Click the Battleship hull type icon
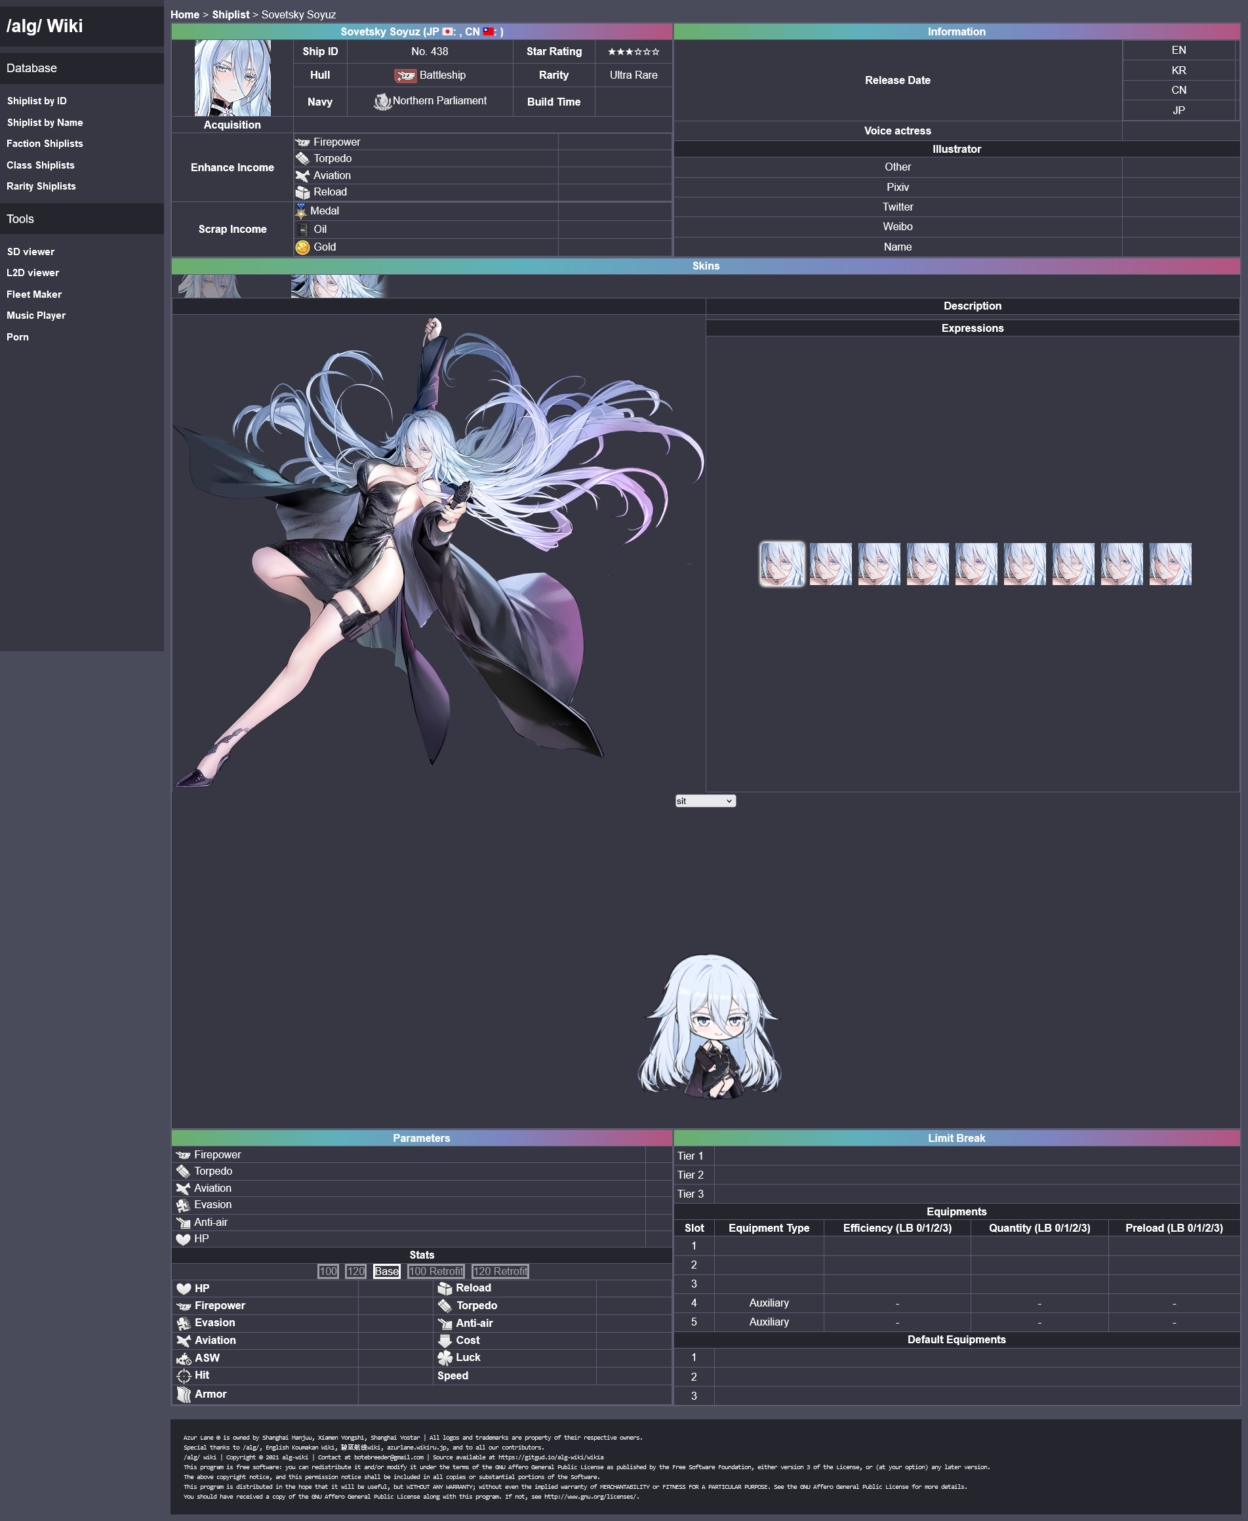This screenshot has height=1521, width=1248. pos(405,75)
